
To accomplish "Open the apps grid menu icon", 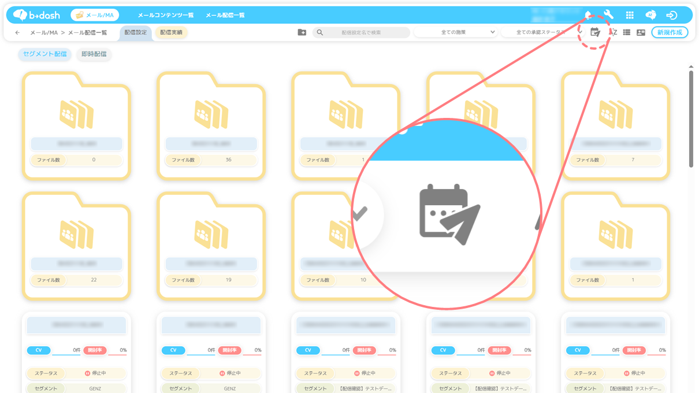I will 630,15.
